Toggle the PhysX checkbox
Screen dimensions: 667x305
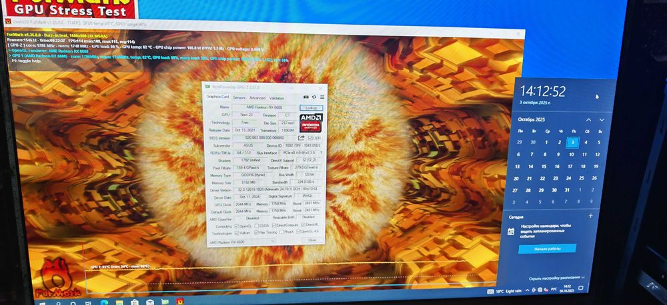[x=281, y=232]
